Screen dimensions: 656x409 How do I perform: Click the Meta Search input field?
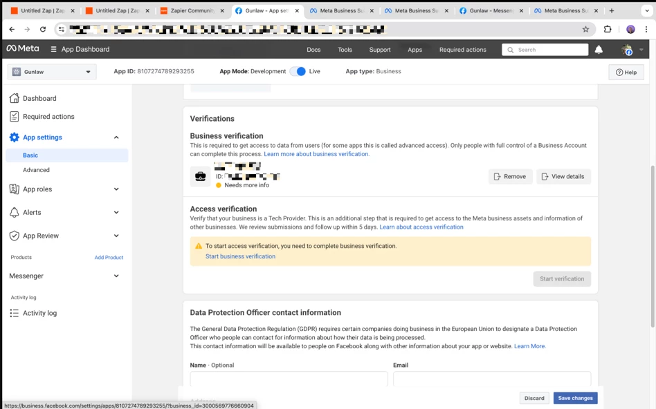pos(545,50)
